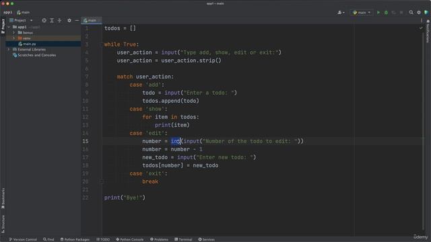
Task: Open IDE settings gear in top toolbar
Action: pyautogui.click(x=419, y=12)
